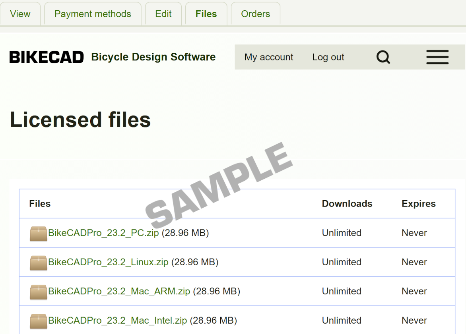Download BikeCADPro_23.2_Mac_Intel.zip
This screenshot has height=334, width=466.
[x=117, y=320]
